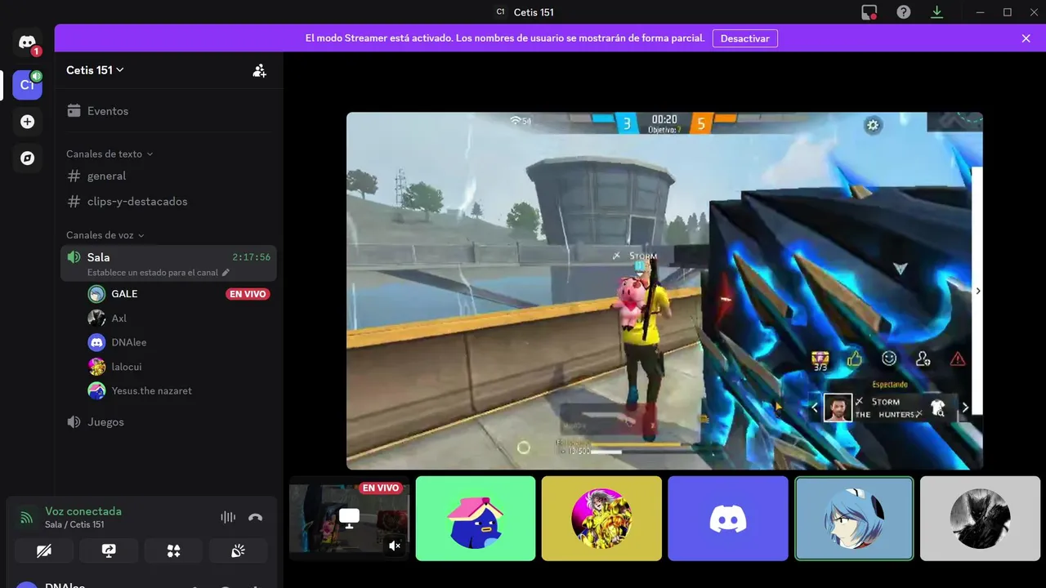The image size is (1046, 588).
Task: Click the settings gear in game stream
Action: click(873, 125)
